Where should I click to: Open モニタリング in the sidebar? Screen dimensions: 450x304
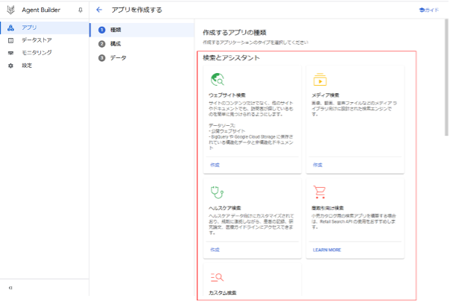pos(45,53)
